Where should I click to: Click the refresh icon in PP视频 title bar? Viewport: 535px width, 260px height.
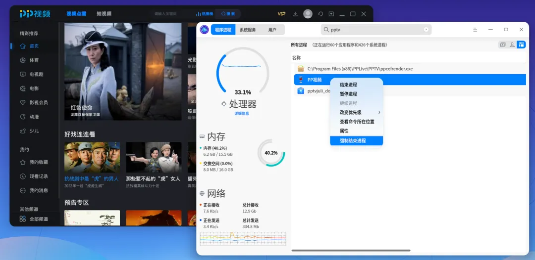321,14
